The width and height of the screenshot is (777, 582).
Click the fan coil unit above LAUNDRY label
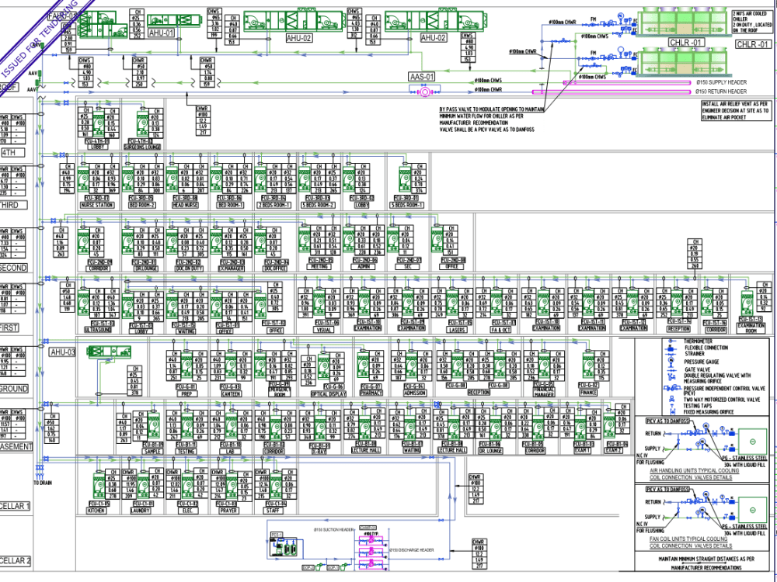tap(145, 484)
